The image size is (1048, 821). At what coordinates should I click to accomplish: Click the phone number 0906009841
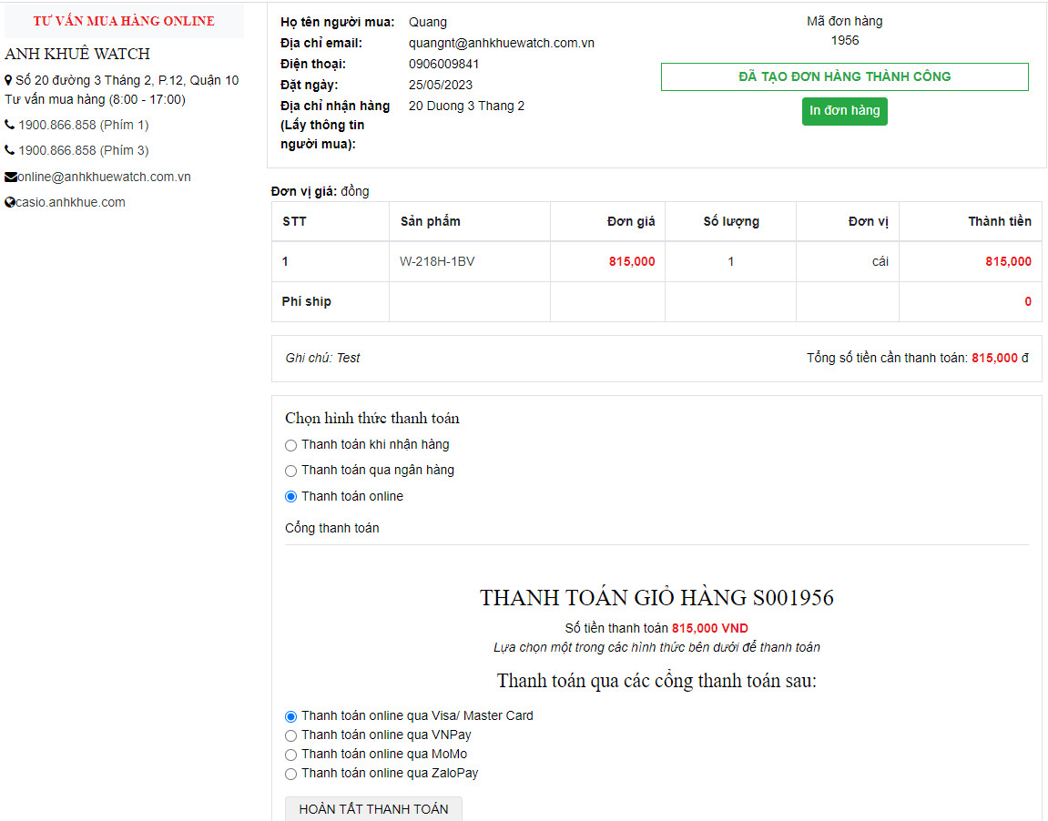click(x=443, y=64)
